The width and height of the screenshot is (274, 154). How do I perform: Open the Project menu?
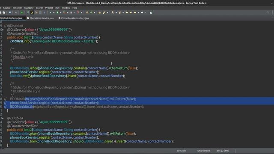coord(49,8)
